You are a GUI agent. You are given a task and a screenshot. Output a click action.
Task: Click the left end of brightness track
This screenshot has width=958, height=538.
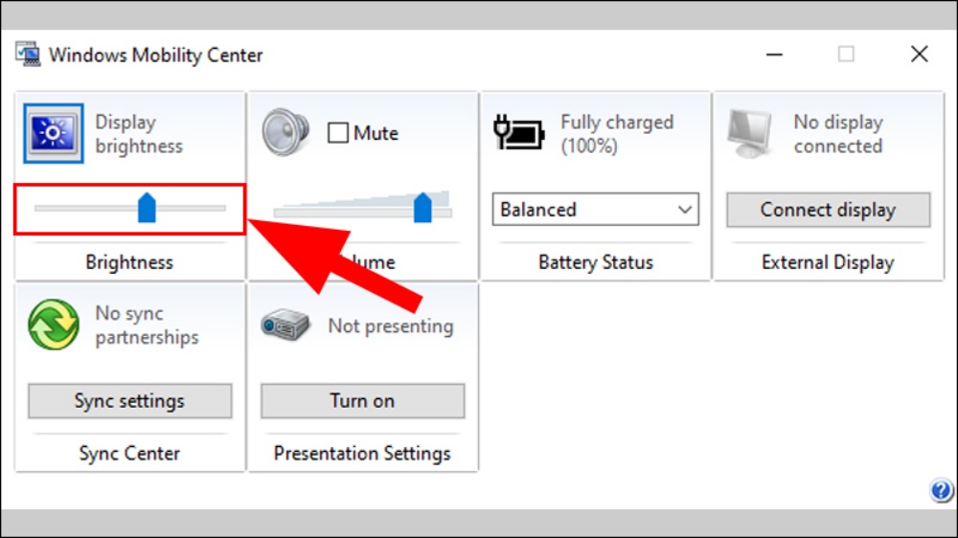coord(38,209)
